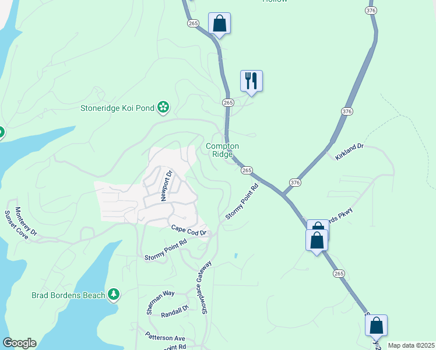The width and height of the screenshot is (436, 350).
Task: Open the front shopping bag marker near Stormy Point intersection
Action: tap(317, 242)
